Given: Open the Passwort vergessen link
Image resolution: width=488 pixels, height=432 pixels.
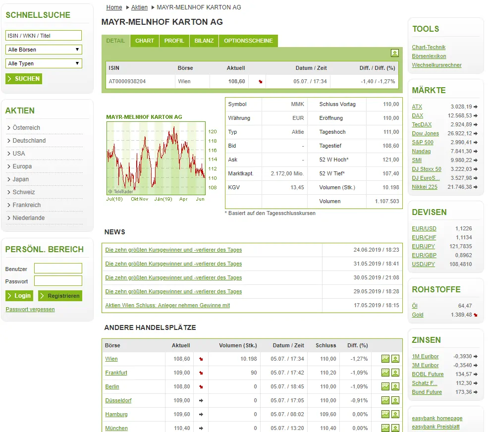Looking at the screenshot, I should pos(30,309).
